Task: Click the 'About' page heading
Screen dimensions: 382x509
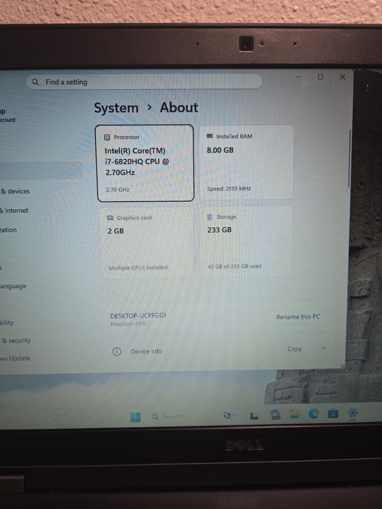Action: (179, 108)
